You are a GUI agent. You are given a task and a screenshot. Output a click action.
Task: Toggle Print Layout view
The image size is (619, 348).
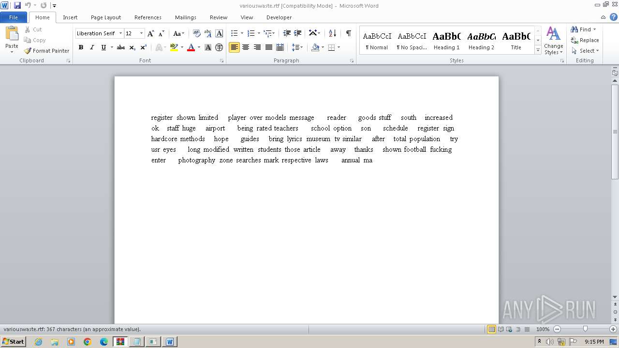[x=491, y=329]
